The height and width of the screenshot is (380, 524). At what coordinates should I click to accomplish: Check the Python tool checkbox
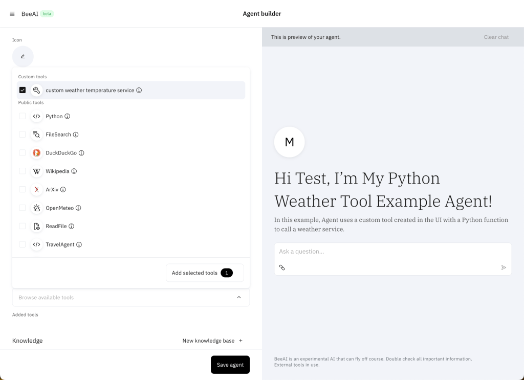click(23, 116)
